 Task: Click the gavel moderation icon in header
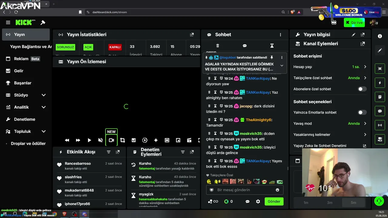[43, 22]
